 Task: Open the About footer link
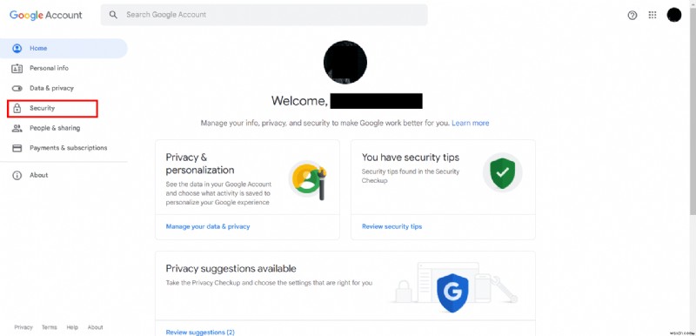(x=95, y=327)
